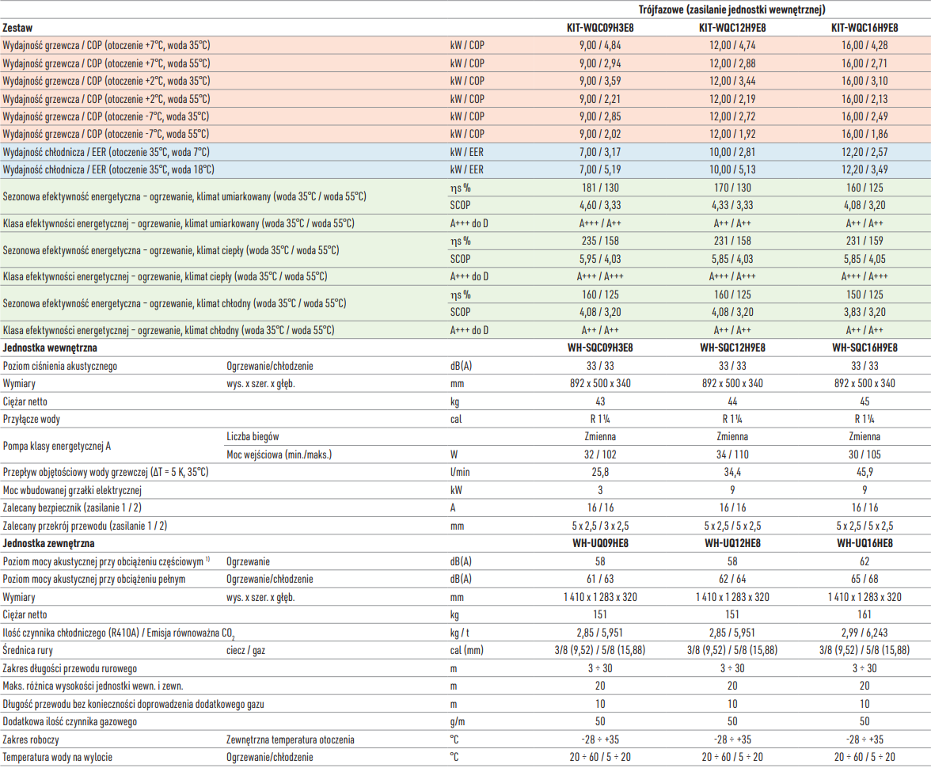Click the 'Zakres długości przewodu rurowego' label
Screen dimensions: 931x768
click(x=70, y=668)
